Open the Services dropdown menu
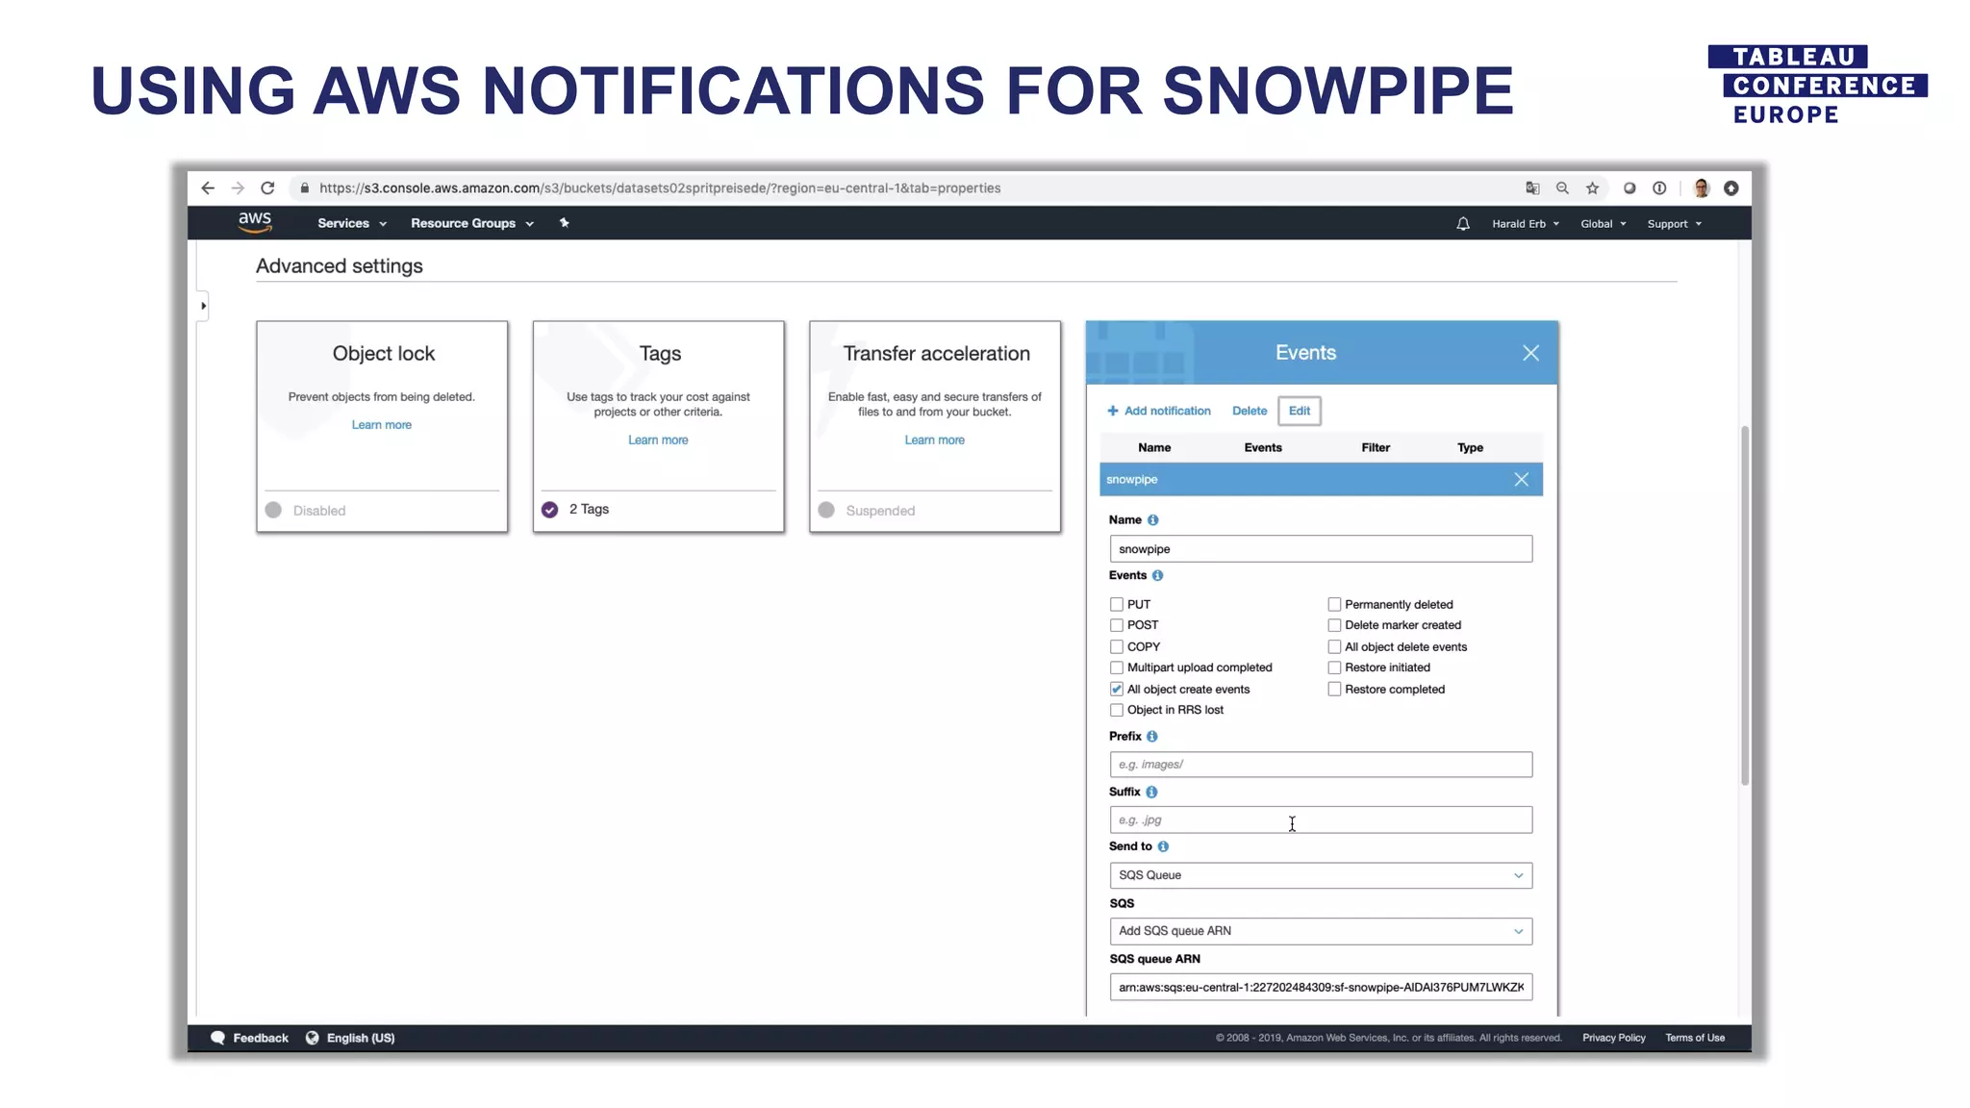This screenshot has height=1108, width=1970. [352, 223]
